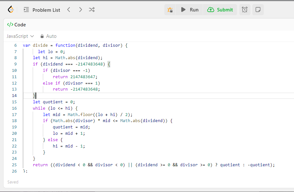294x192 pixels.
Task: Place cursor on 'let lo = 0;' line
Action: pos(51,51)
